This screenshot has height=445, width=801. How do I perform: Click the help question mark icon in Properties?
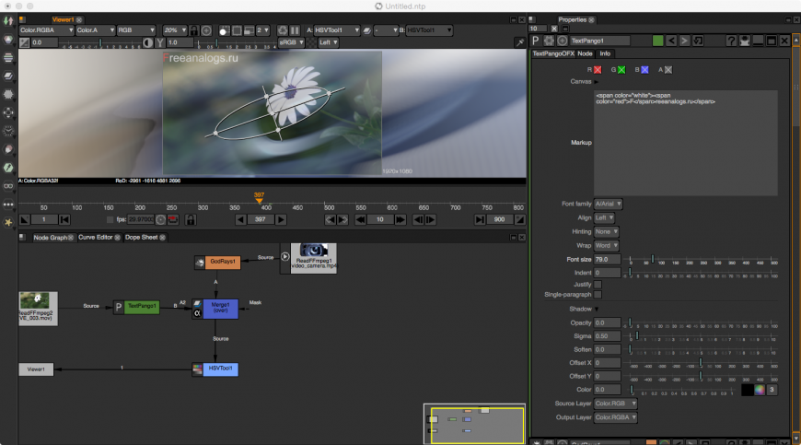[731, 41]
